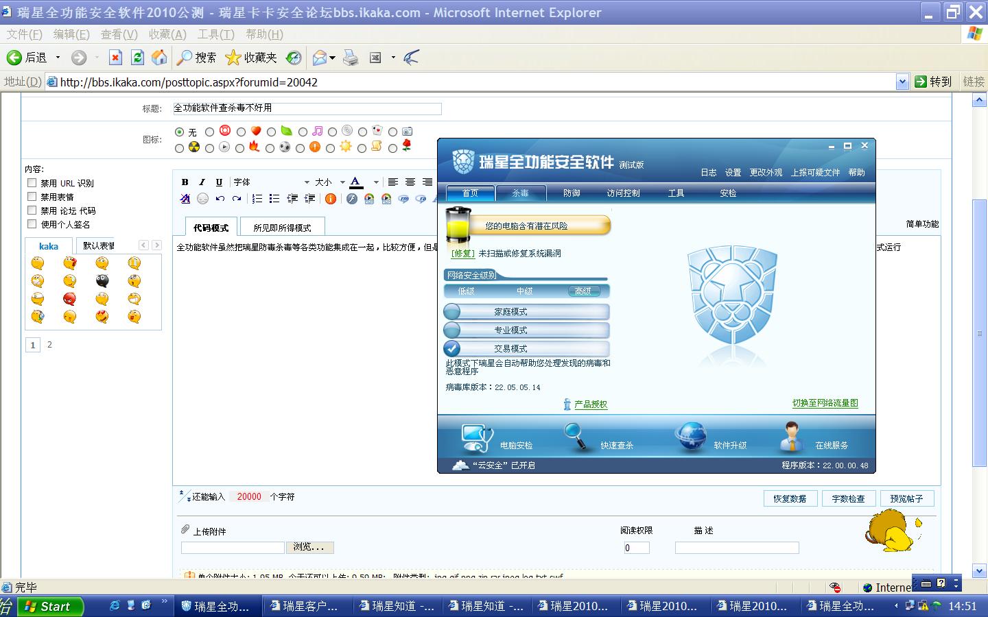This screenshot has height=617, width=988.
Task: Insert the red angry kaka emoticon
Action: click(x=69, y=299)
